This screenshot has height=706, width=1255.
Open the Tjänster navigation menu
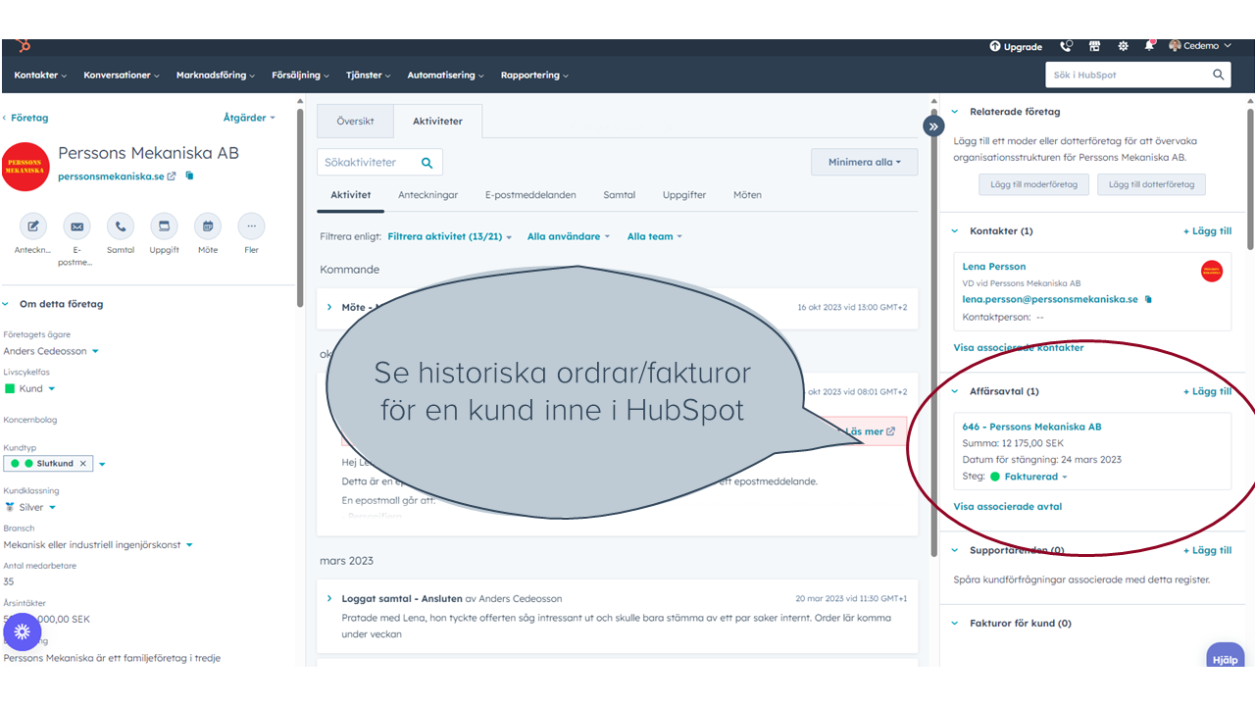point(369,76)
